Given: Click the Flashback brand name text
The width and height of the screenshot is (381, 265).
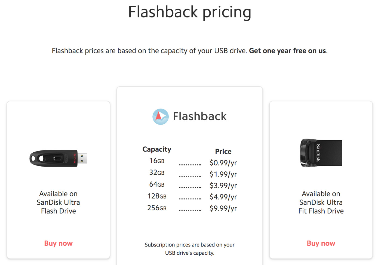Looking at the screenshot, I should click(200, 116).
